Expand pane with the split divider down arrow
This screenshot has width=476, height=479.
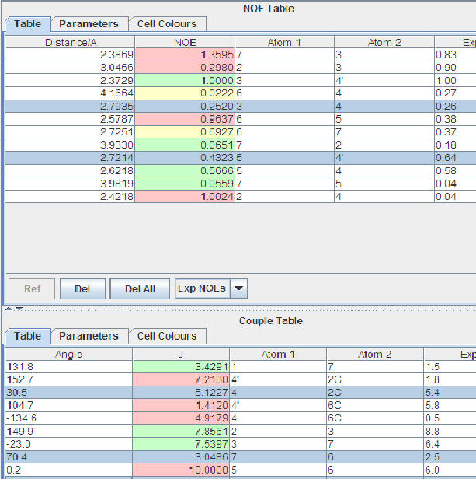pyautogui.click(x=19, y=309)
